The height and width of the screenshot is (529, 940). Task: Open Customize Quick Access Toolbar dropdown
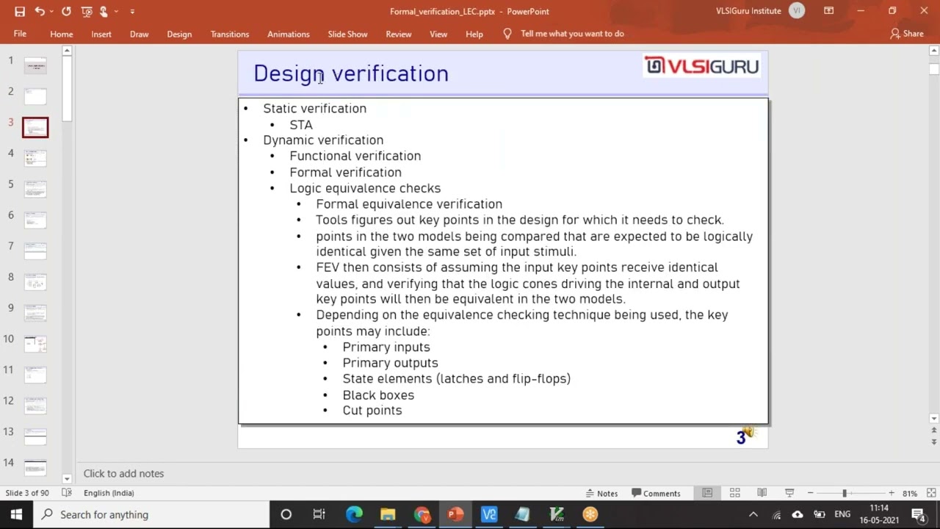click(132, 12)
